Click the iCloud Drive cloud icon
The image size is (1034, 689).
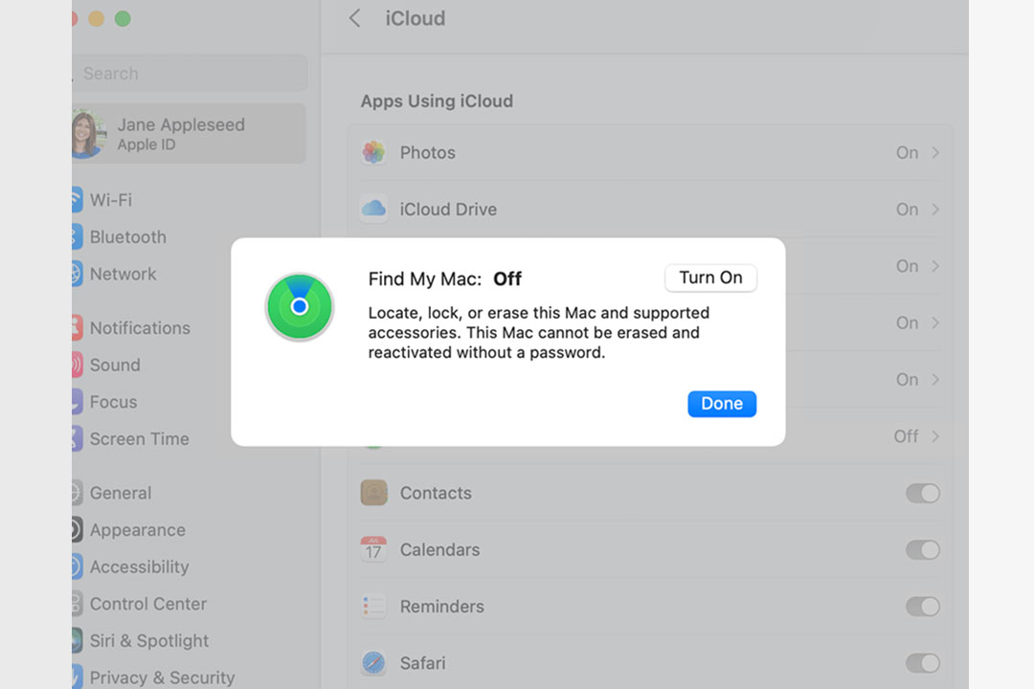point(373,209)
